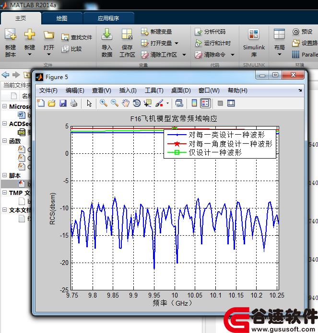Open the Edit (编辑) menu in Figure 5

click(75, 91)
